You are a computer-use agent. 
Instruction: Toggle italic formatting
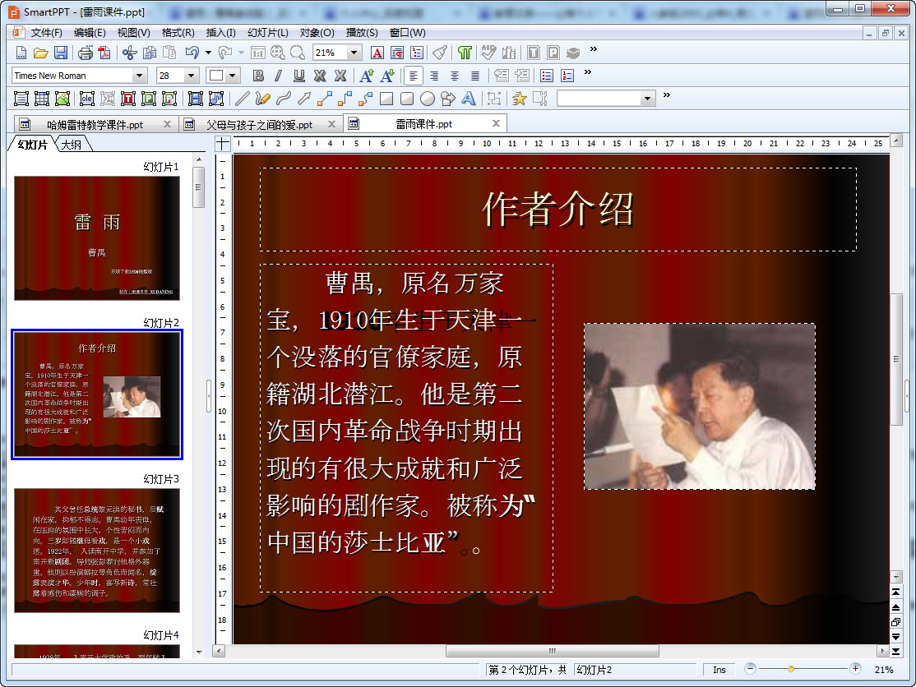click(278, 76)
